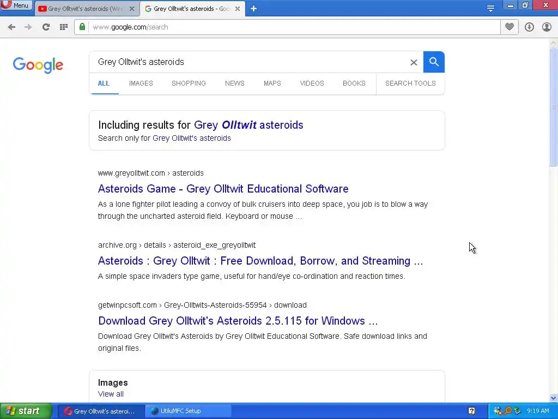
Task: Open the user account icon
Action: pyautogui.click(x=547, y=27)
